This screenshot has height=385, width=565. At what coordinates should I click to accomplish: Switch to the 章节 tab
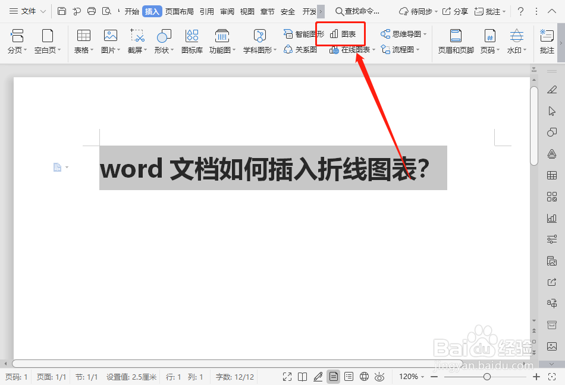[268, 11]
